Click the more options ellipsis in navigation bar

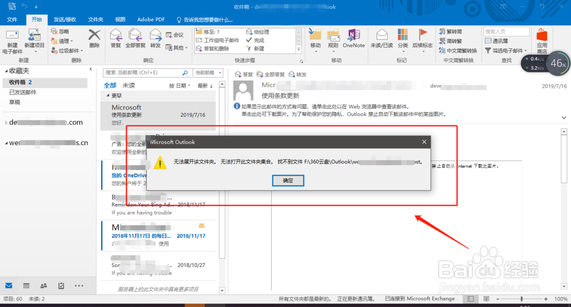pos(79,286)
